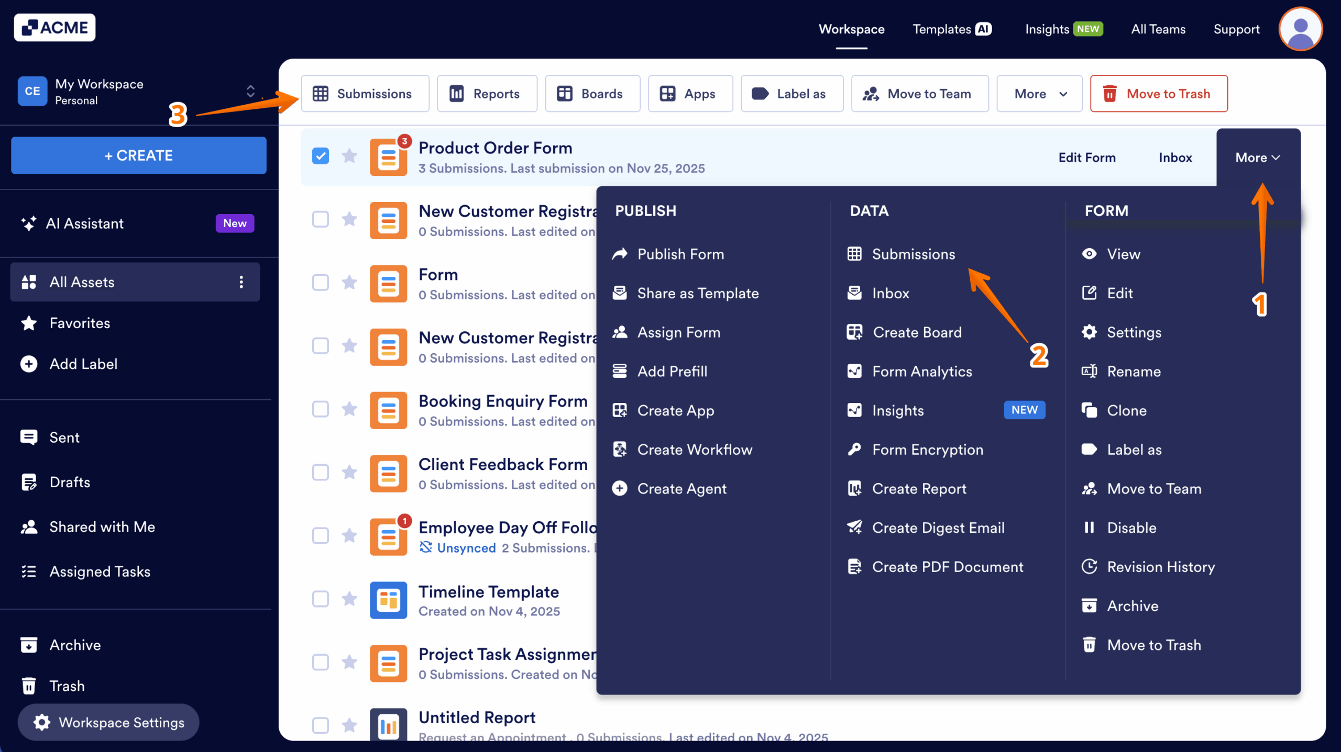This screenshot has width=1341, height=752.
Task: Click Clone in the Form menu
Action: coord(1127,410)
